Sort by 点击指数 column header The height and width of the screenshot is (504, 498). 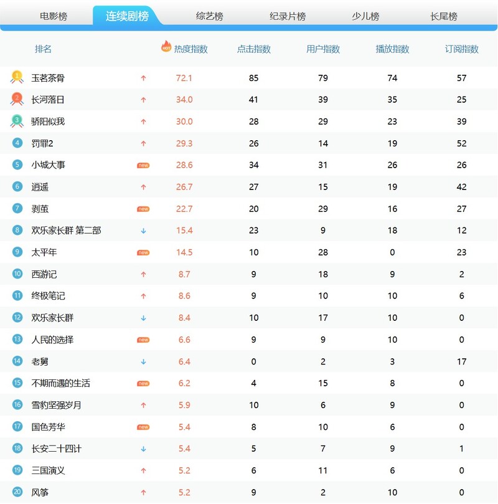tap(254, 49)
